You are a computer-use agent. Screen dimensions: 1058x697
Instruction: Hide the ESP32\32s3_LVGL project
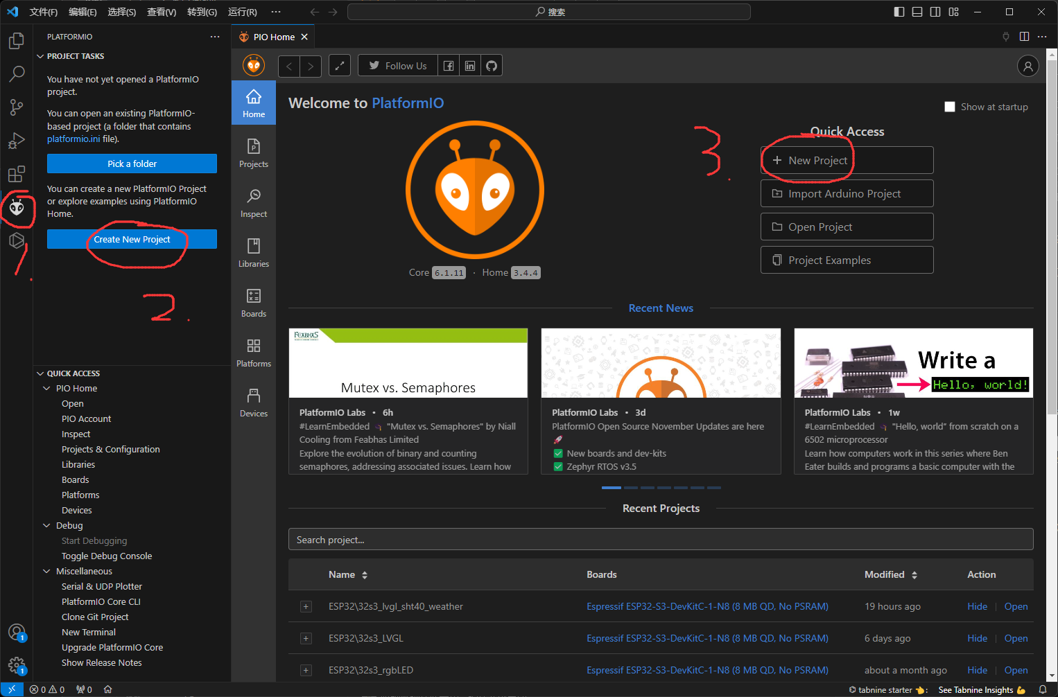click(977, 638)
